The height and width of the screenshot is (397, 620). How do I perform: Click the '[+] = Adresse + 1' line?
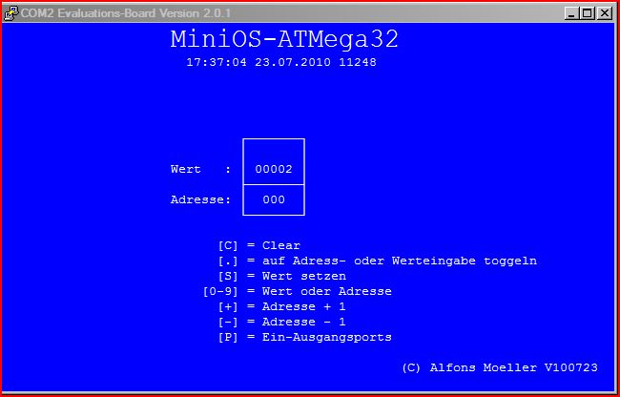point(282,307)
